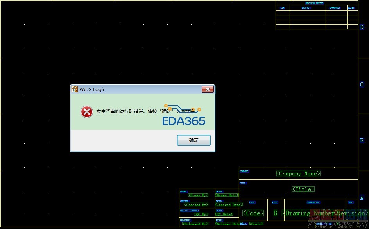
Task: Click the REVISION RECORD heading
Action: (x=314, y=3)
